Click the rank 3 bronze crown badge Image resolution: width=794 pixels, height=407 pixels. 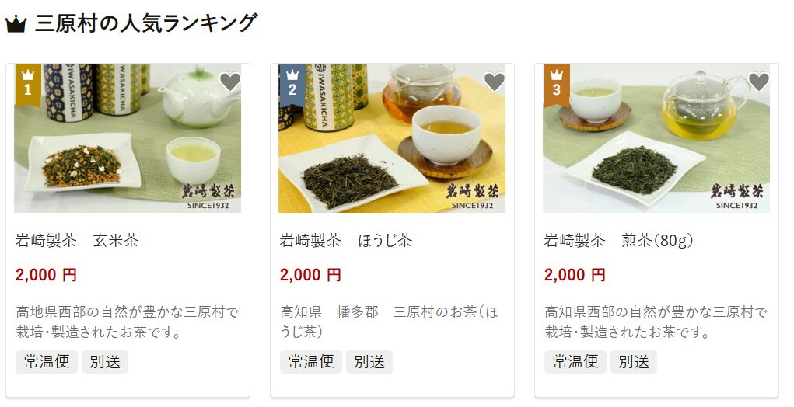click(557, 85)
